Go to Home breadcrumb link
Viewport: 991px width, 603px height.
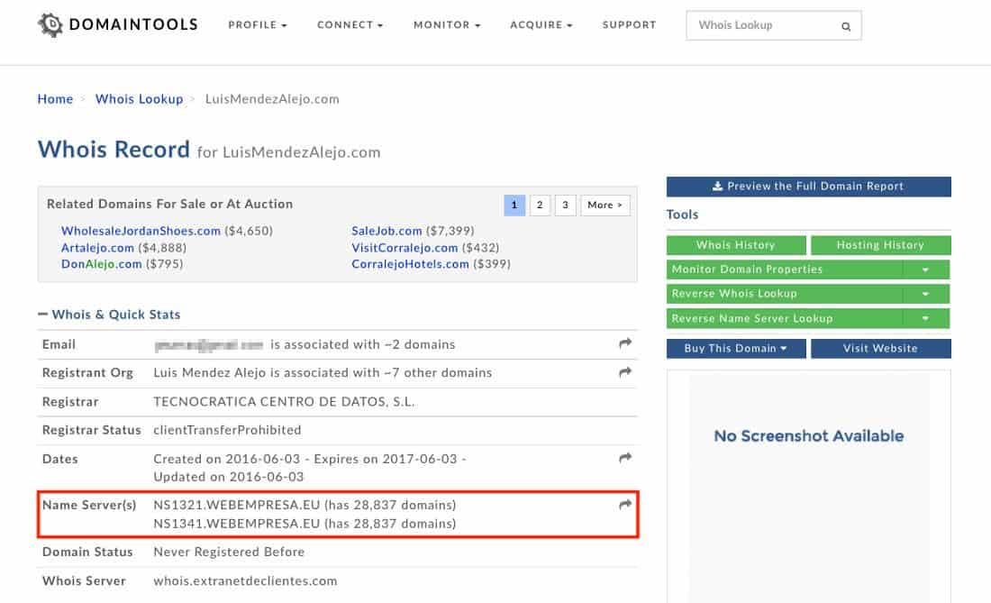pyautogui.click(x=55, y=99)
